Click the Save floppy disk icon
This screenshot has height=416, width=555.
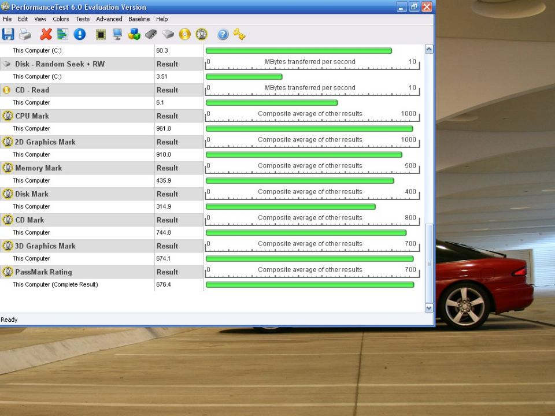pyautogui.click(x=8, y=34)
